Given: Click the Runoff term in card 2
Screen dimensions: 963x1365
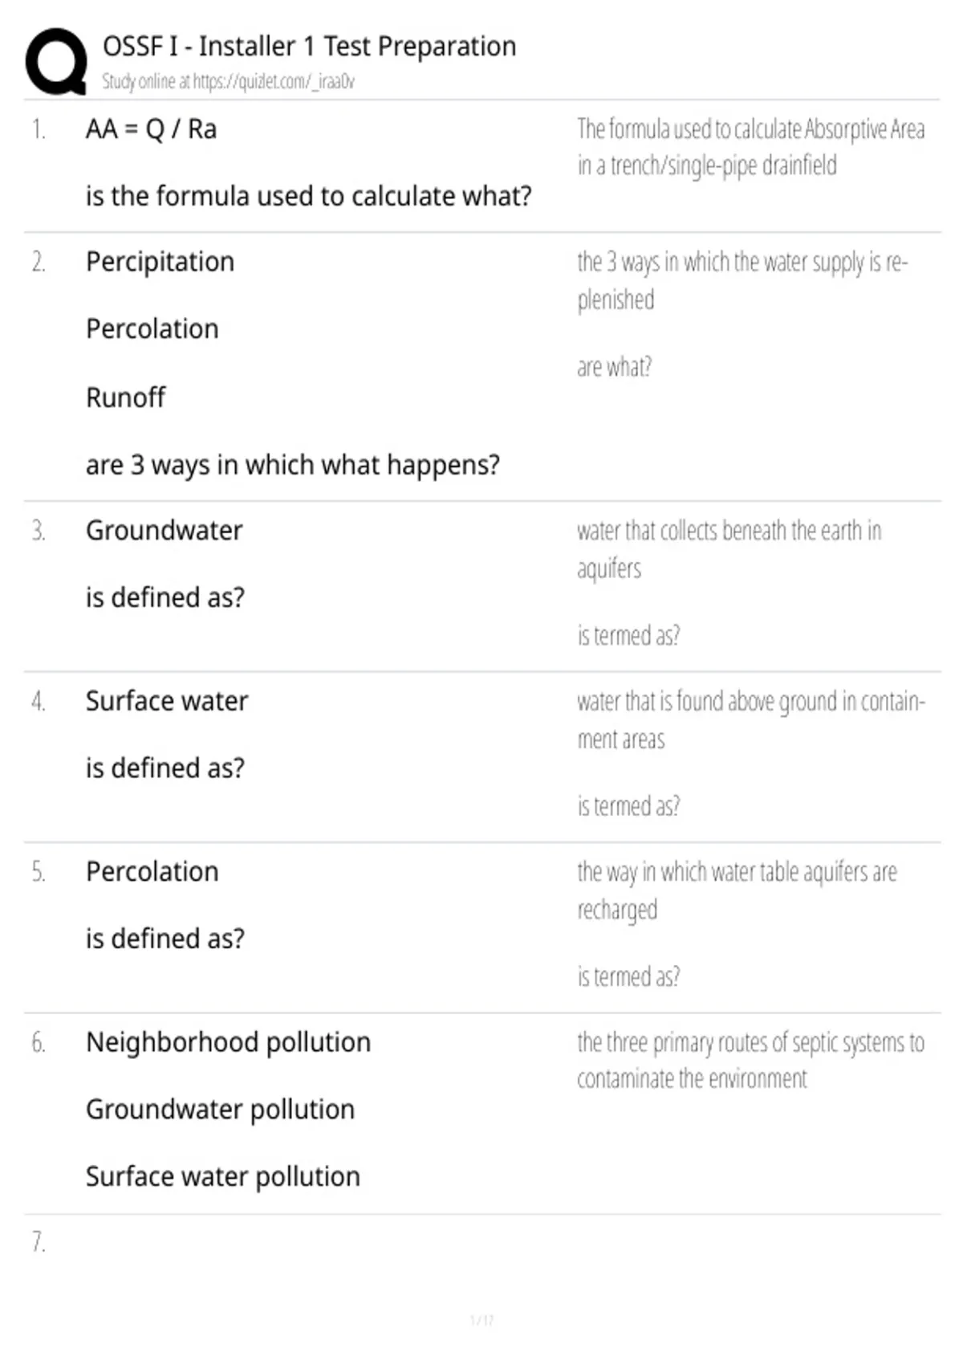Looking at the screenshot, I should [125, 397].
